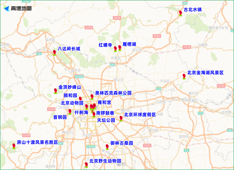Select the 八达岭长城 map pin
Image resolution: width=234 pixels, height=170 pixels.
tap(54, 52)
